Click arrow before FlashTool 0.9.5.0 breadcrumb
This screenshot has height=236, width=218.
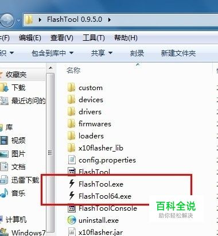pyautogui.click(x=40, y=20)
